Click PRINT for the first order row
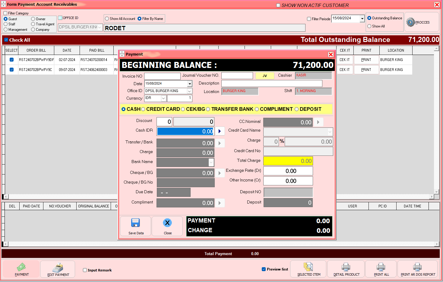443x282 pixels. coord(366,60)
